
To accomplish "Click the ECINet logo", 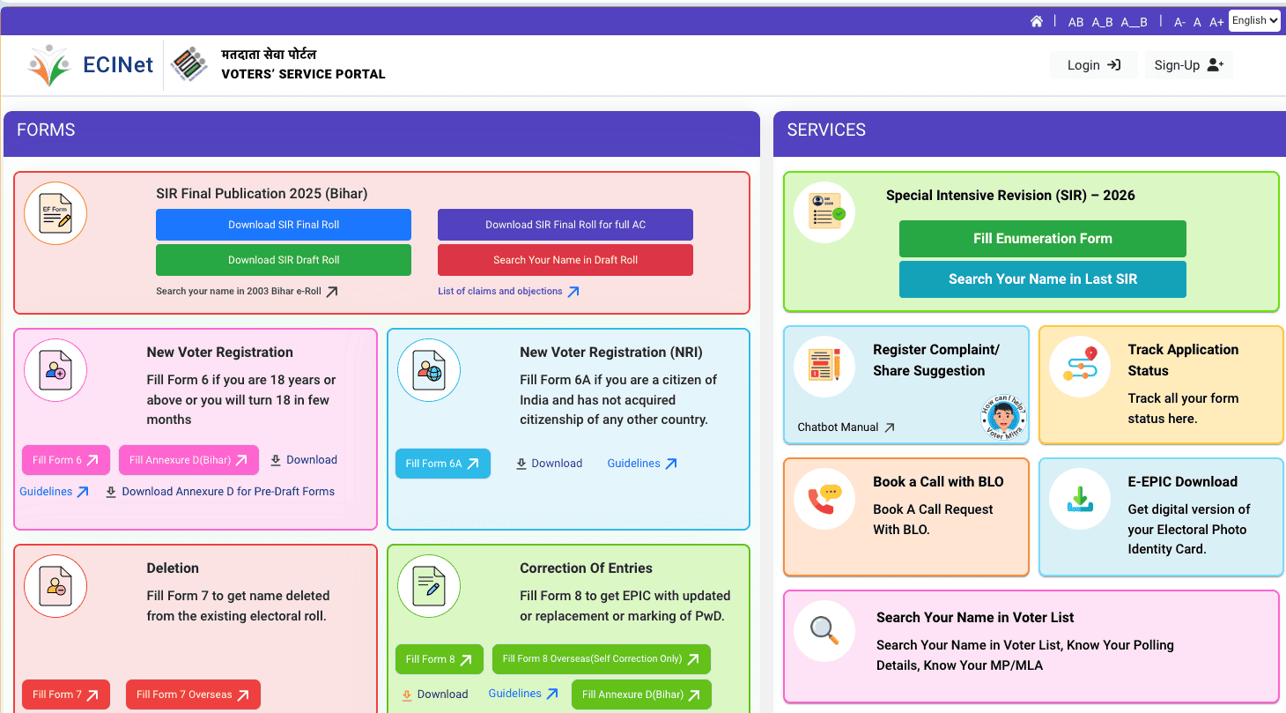I will pyautogui.click(x=92, y=65).
